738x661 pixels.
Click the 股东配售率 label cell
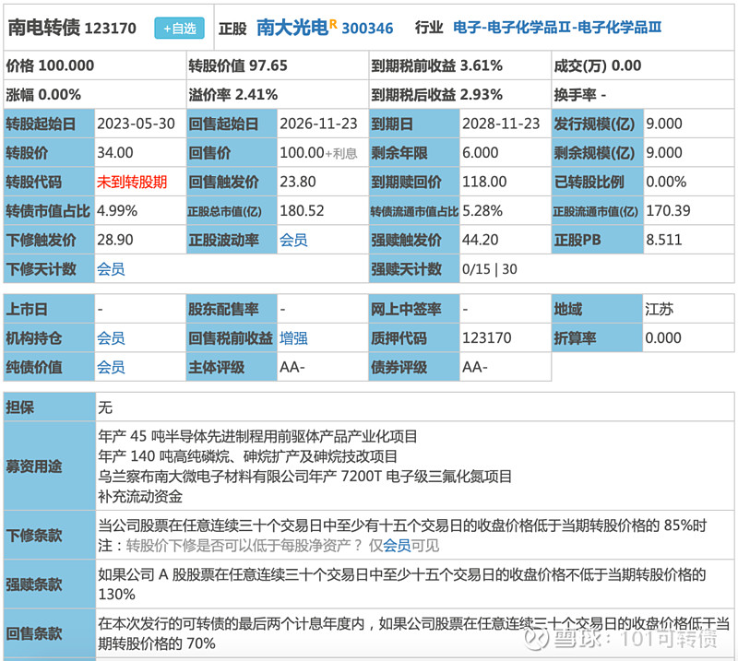pyautogui.click(x=232, y=309)
